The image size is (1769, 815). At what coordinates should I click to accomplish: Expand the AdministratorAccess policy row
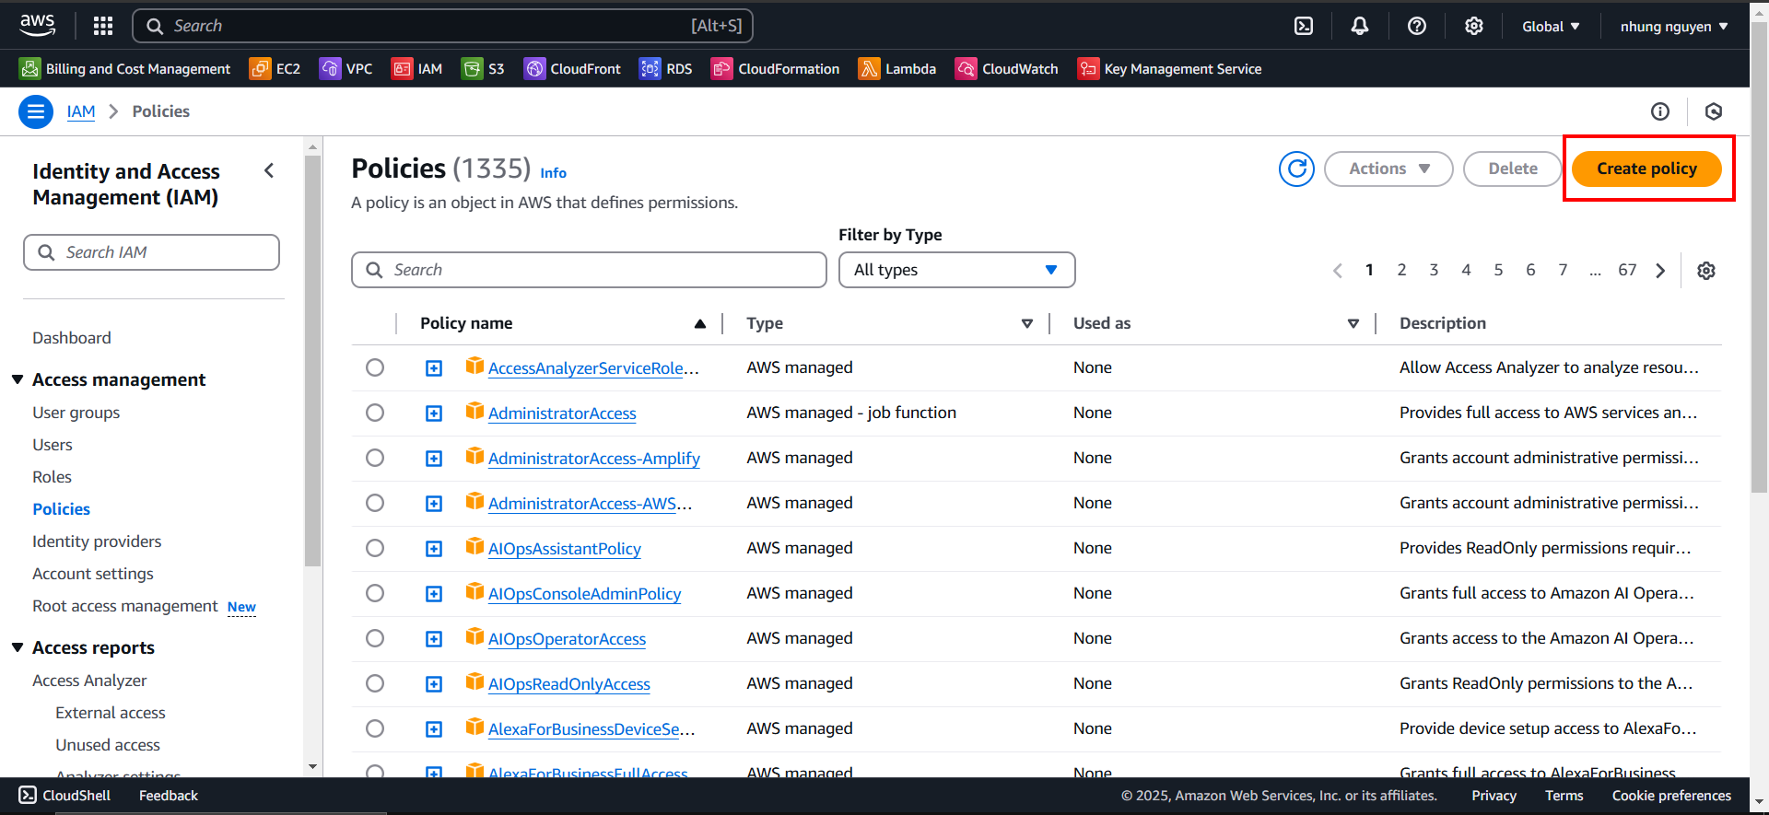pos(434,413)
